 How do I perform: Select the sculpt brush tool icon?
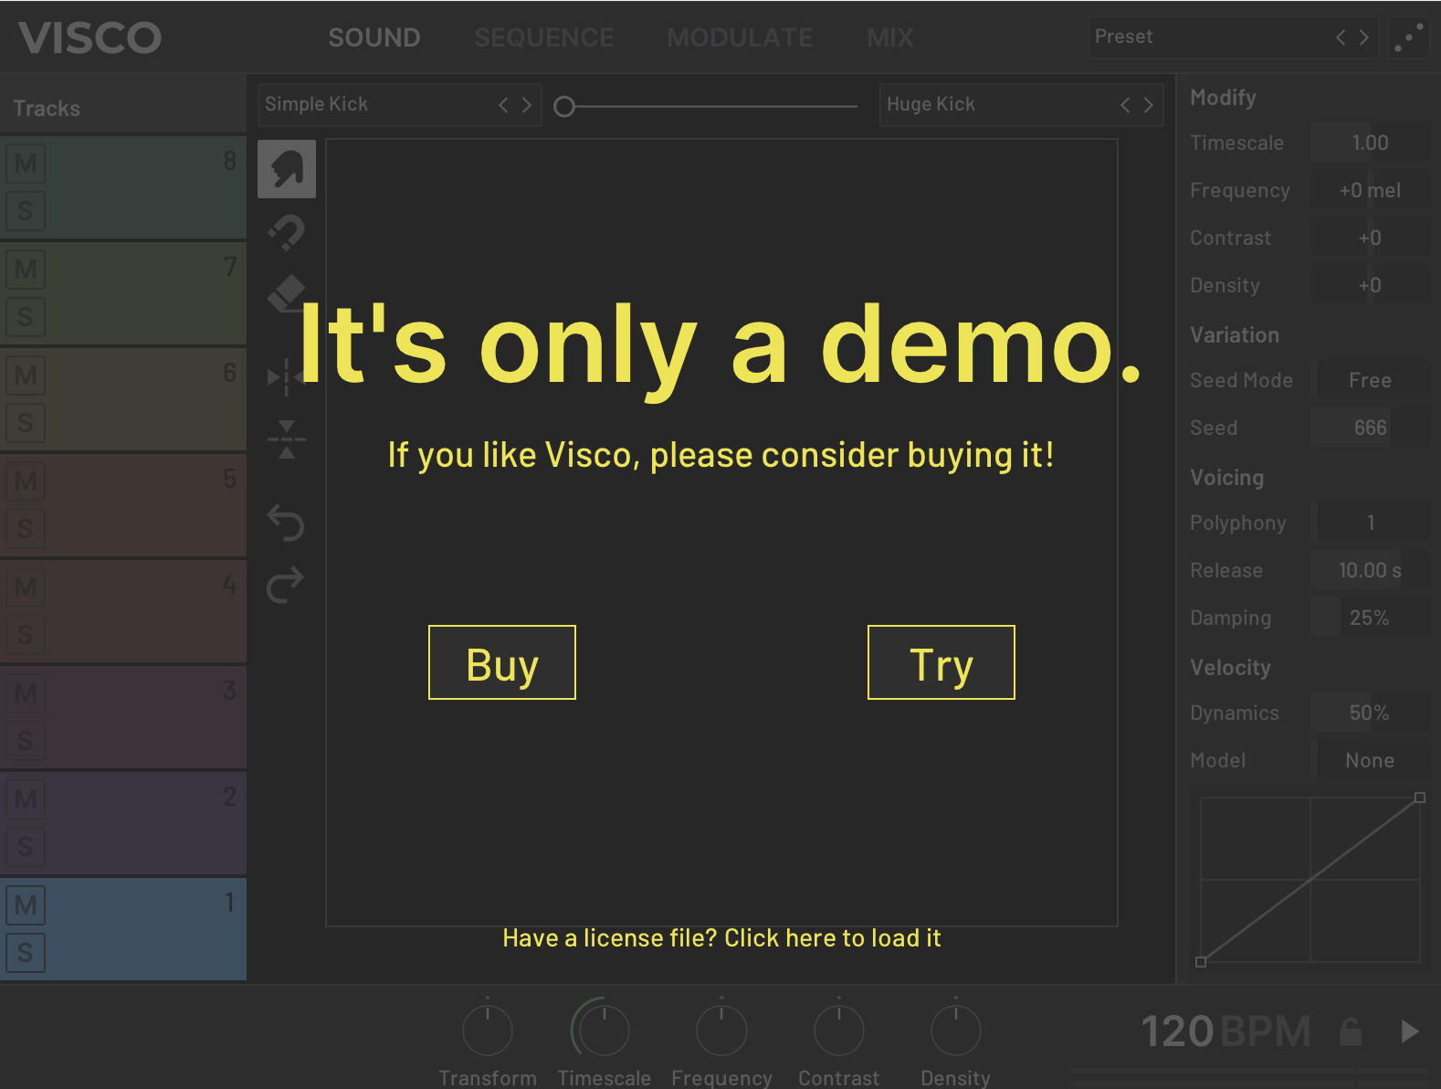pyautogui.click(x=287, y=169)
